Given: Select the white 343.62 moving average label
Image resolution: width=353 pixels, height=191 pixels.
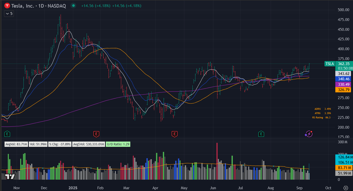Looking at the screenshot, I should 343,74.
